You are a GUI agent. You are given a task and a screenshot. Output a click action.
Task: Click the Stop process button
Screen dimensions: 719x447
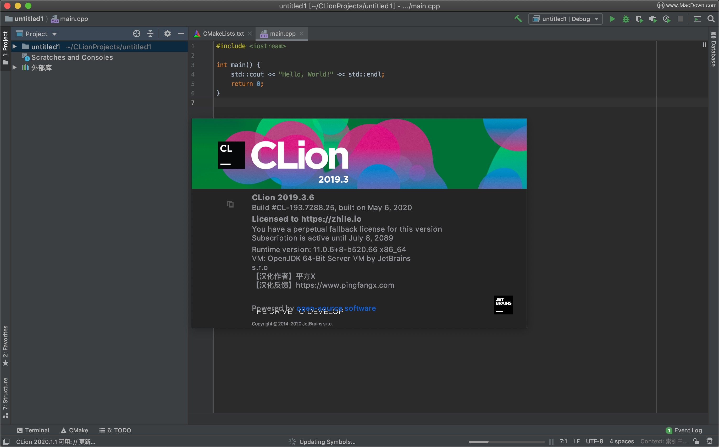click(x=680, y=19)
